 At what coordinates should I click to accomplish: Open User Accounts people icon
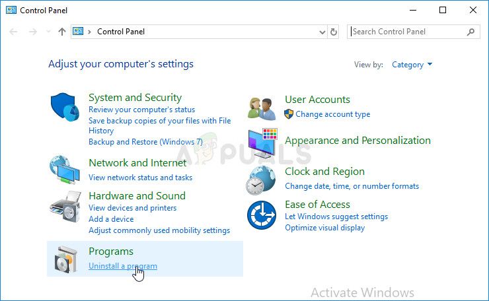coord(262,108)
